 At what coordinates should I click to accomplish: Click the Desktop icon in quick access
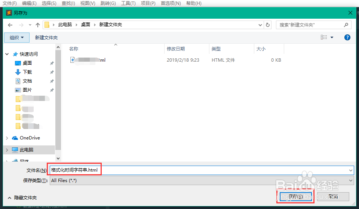[18, 63]
